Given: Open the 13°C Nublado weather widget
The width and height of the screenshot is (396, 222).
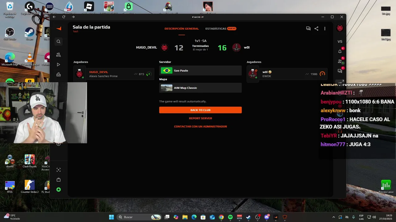Looking at the screenshot, I should click(x=12, y=217).
